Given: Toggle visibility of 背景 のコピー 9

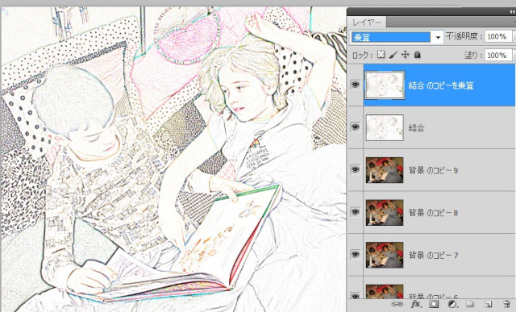Looking at the screenshot, I should [355, 169].
